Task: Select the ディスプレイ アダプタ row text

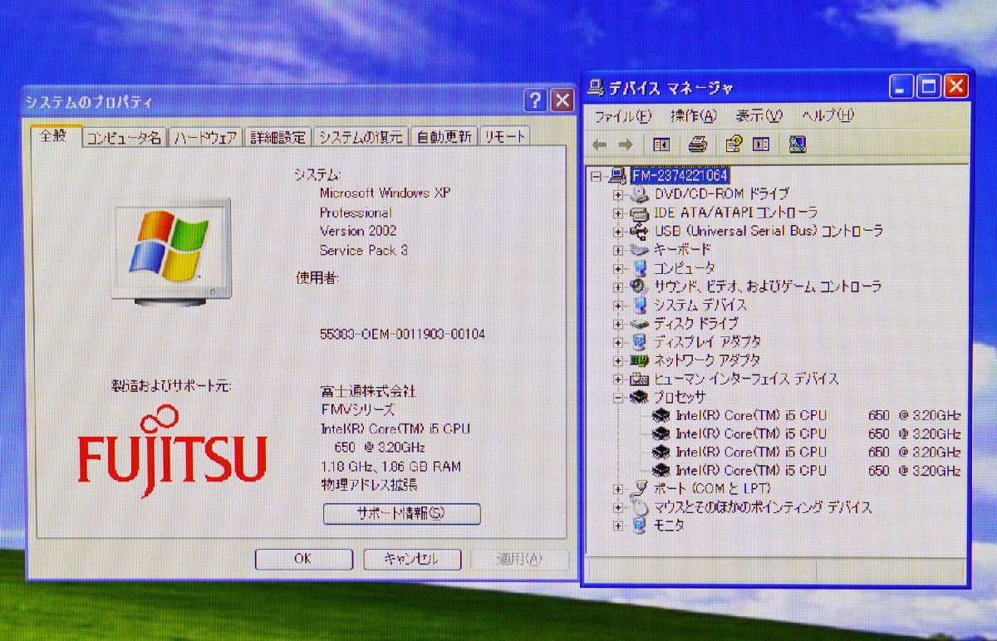Action: tap(706, 341)
